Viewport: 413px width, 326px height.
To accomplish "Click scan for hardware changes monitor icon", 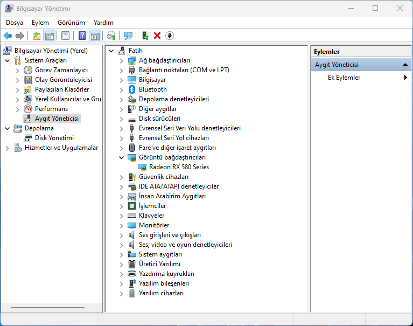I will coord(128,36).
